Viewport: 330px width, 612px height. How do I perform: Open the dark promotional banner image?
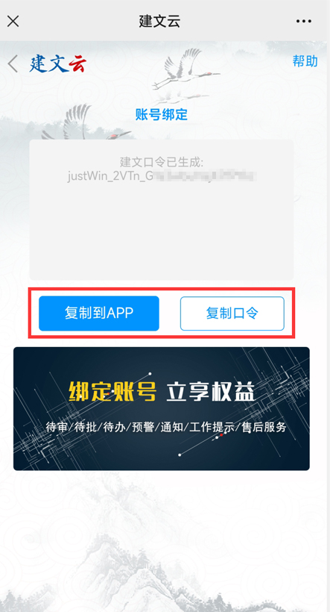pos(162,409)
